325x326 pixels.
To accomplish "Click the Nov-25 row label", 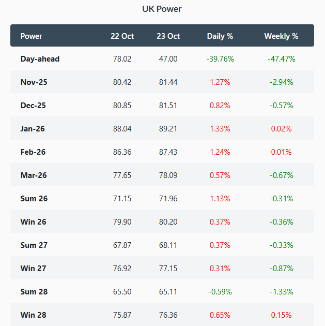I will click(x=33, y=82).
